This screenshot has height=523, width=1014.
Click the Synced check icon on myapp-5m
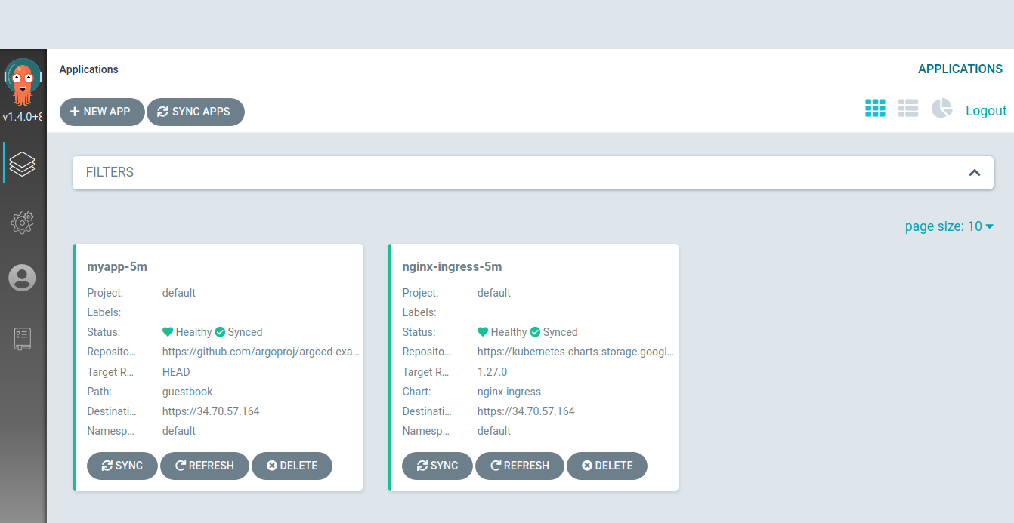click(x=220, y=332)
